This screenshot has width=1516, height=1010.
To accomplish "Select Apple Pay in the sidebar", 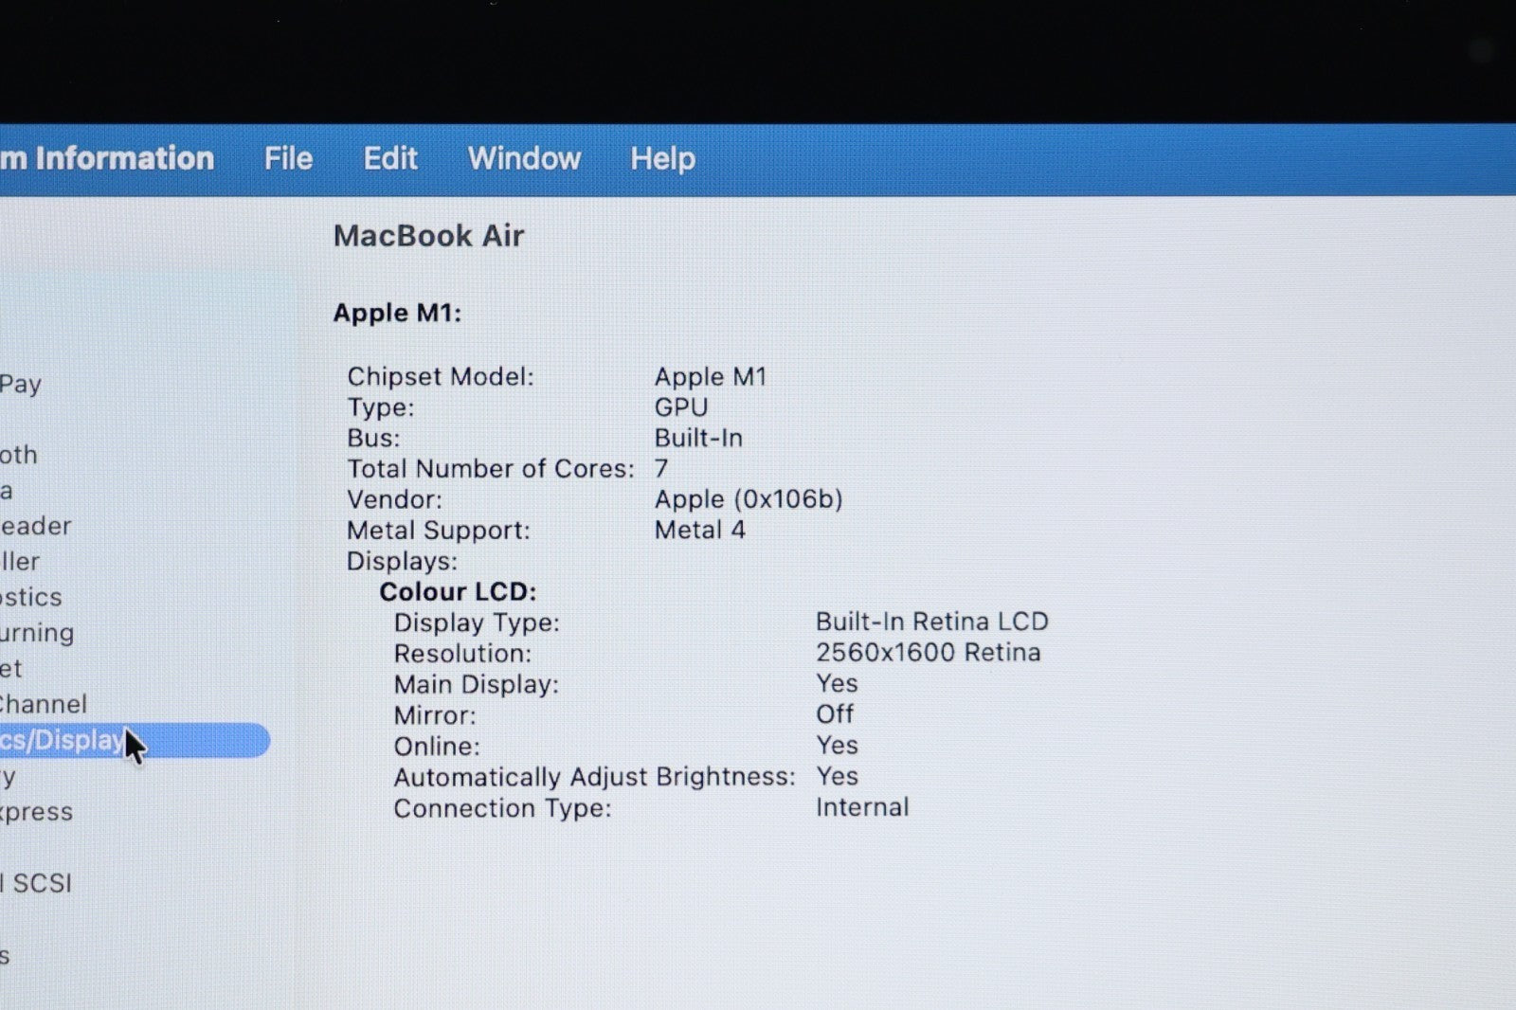I will [x=21, y=384].
